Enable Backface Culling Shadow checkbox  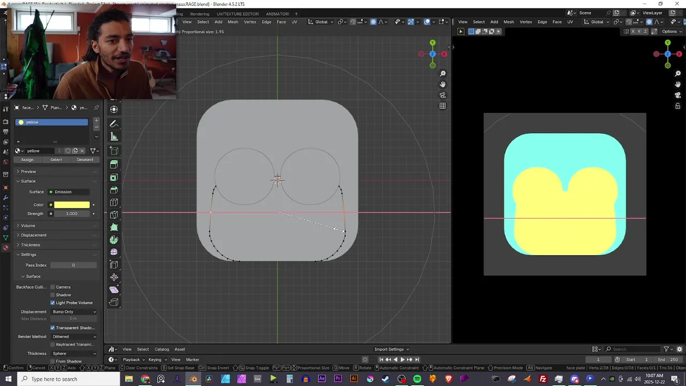tap(53, 295)
